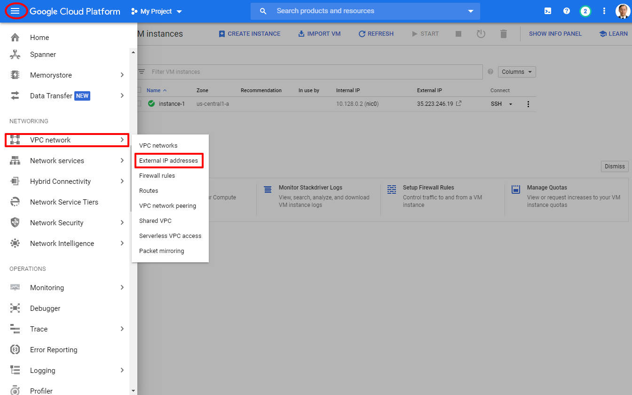Click the Trace icon
The width and height of the screenshot is (632, 395).
point(15,329)
